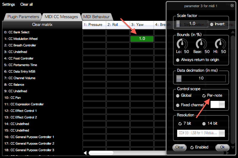
Task: Click the Clear button in dialog
Action: click(180, 147)
